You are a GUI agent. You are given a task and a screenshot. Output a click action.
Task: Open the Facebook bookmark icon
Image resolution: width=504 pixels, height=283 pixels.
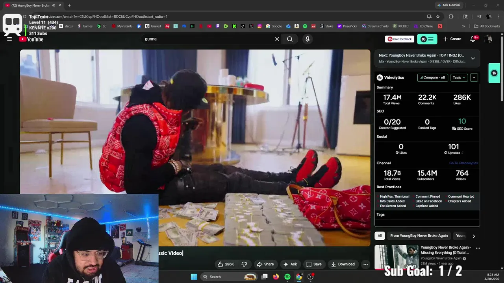139,26
